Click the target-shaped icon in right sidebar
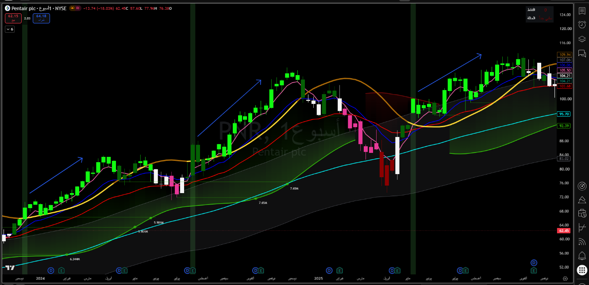Viewport: 589px width, 285px height. [x=581, y=186]
